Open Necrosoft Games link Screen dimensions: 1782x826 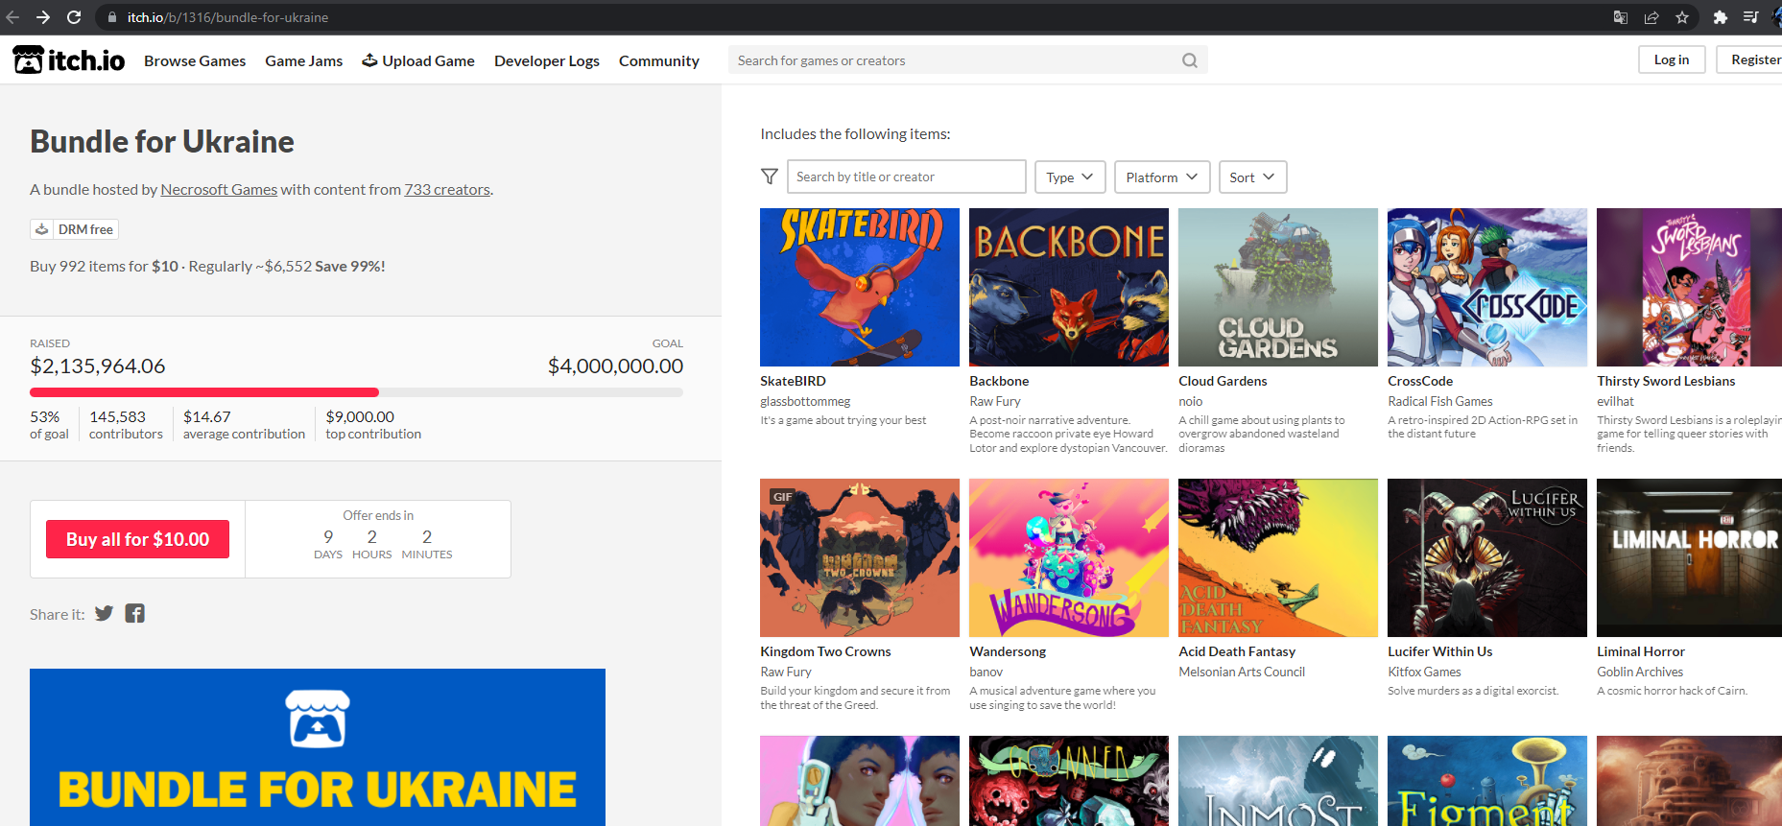(x=219, y=189)
